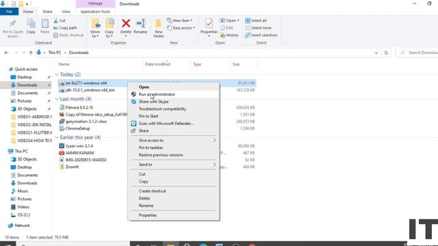
Task: Create a New folder from ribbon
Action: (x=158, y=28)
